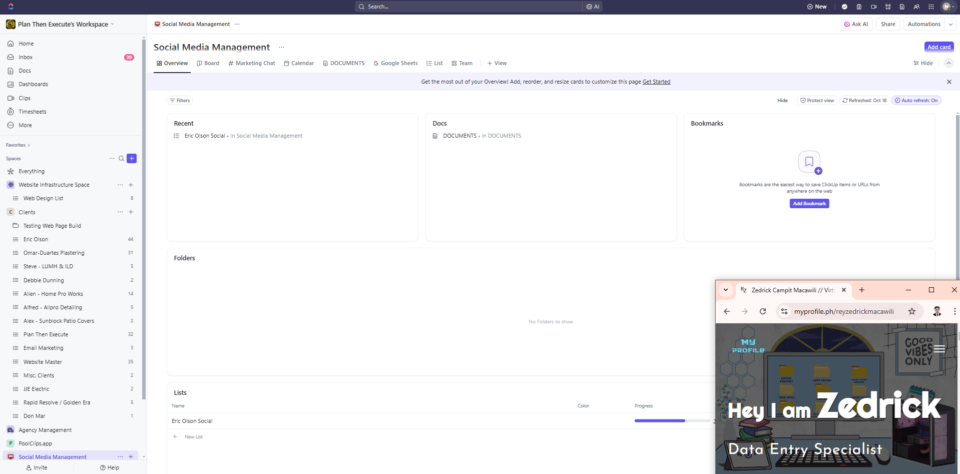Switch to the Board tab

pyautogui.click(x=208, y=63)
